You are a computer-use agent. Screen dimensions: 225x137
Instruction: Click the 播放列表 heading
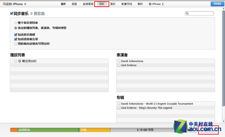(18, 55)
